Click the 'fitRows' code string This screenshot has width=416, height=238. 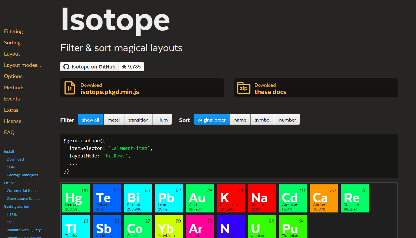(x=115, y=156)
